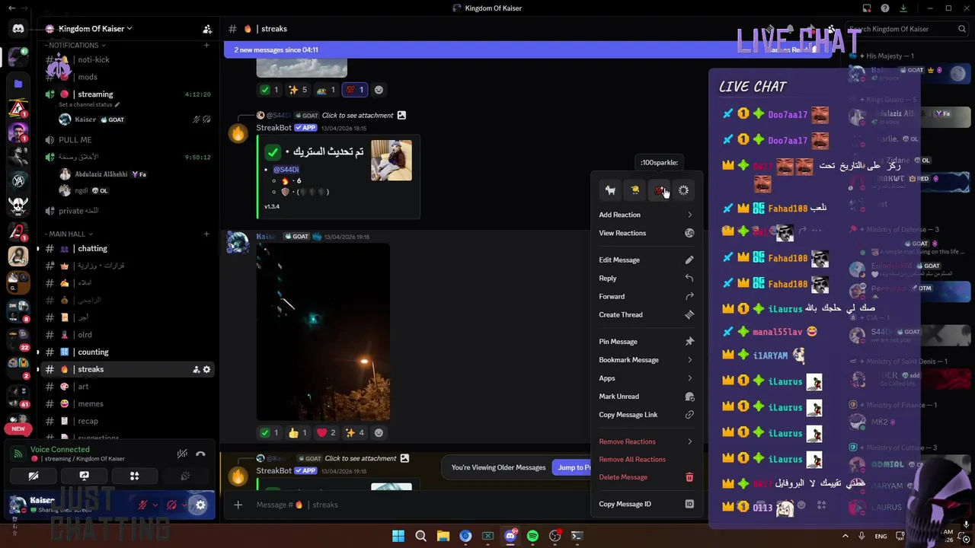Viewport: 975px width, 548px height.
Task: Choose Mark Unread option
Action: (x=646, y=397)
